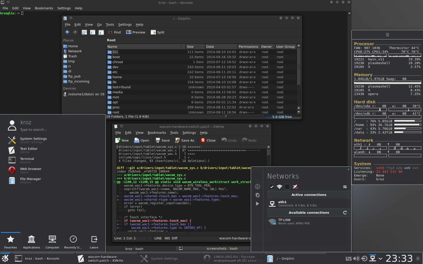The width and height of the screenshot is (423, 264).
Task: Enable Preview mode in Dolphin toolbar
Action: [135, 32]
